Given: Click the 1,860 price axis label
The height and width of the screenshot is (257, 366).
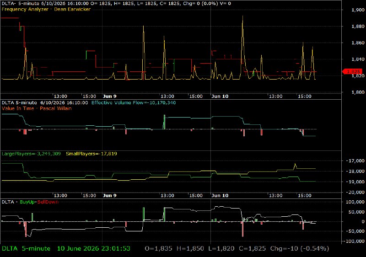Looking at the screenshot, I should [x=358, y=43].
